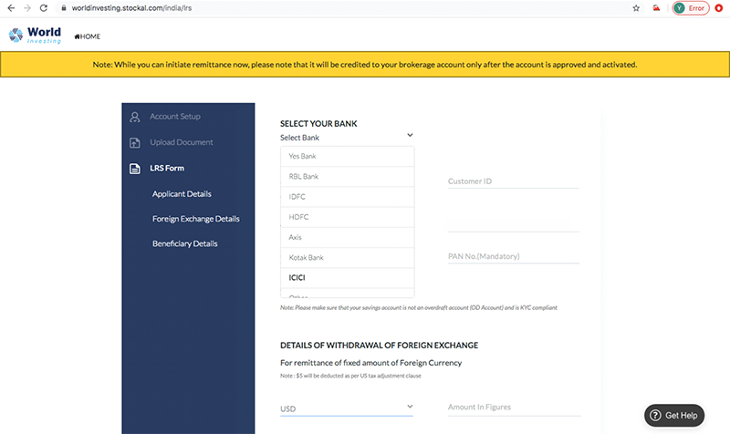
Task: Pick Kotak Bank in the list
Action: (x=306, y=257)
